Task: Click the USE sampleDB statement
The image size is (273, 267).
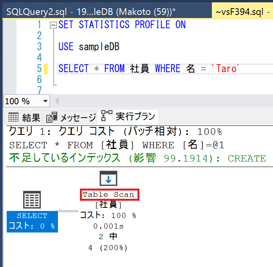Action: (89, 47)
